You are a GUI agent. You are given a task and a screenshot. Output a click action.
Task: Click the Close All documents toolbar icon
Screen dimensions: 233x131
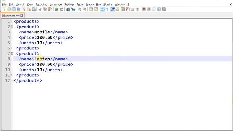pos(29,9)
